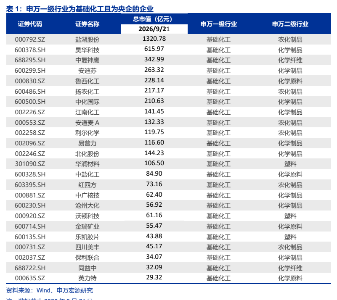Click market value 1320.78
This screenshot has width=337, height=300.
click(154, 39)
